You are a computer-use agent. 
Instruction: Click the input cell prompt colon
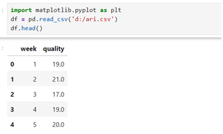3,10
